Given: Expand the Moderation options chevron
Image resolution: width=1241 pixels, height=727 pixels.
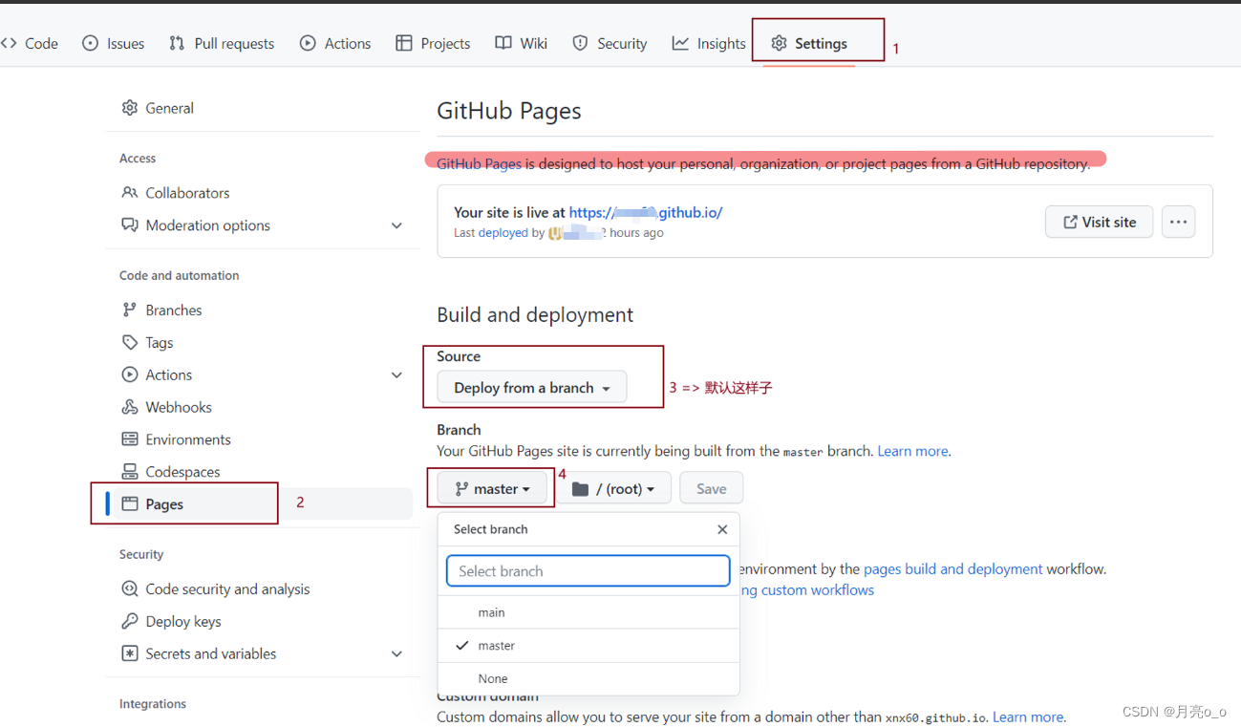Looking at the screenshot, I should pyautogui.click(x=396, y=225).
